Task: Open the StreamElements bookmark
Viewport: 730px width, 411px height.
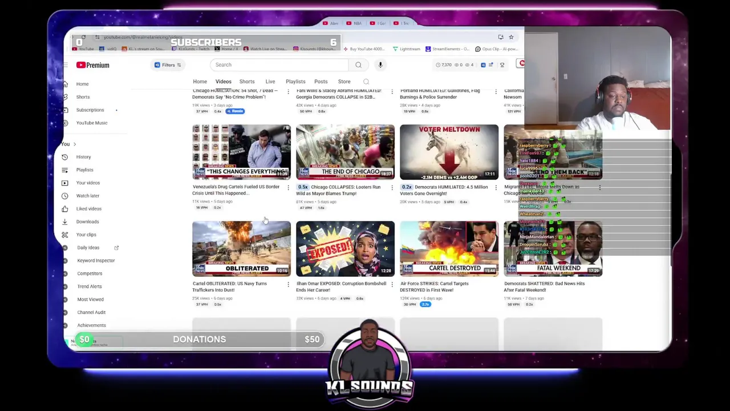Action: [x=448, y=49]
